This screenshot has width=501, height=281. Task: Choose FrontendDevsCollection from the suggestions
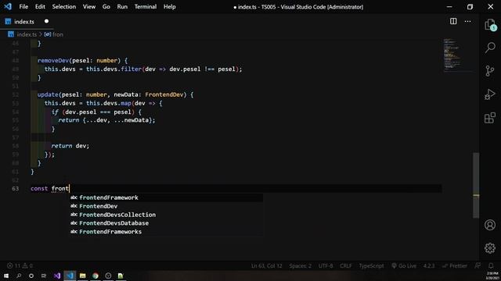(x=167, y=215)
